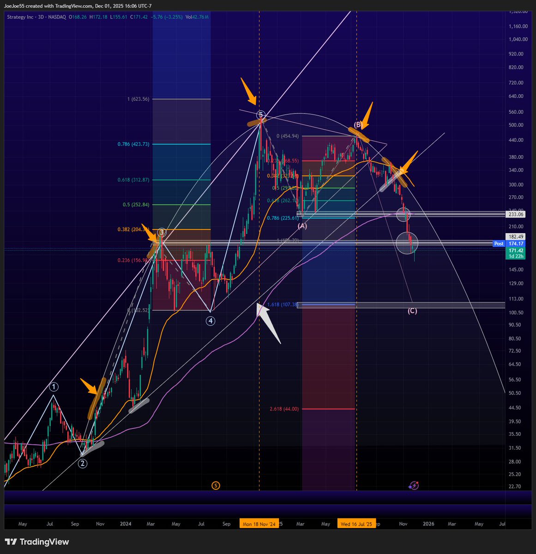Select the (A) corrective wave label
This screenshot has height=554, width=536.
(302, 226)
